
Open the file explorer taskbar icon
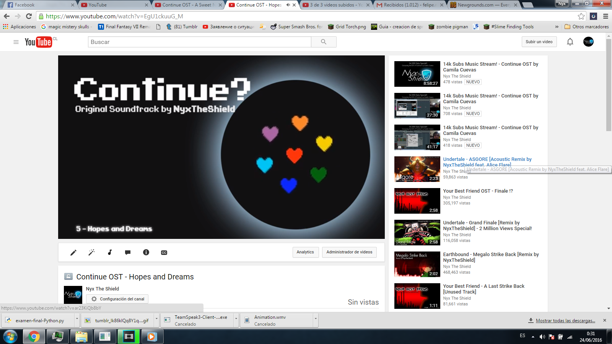click(x=81, y=337)
